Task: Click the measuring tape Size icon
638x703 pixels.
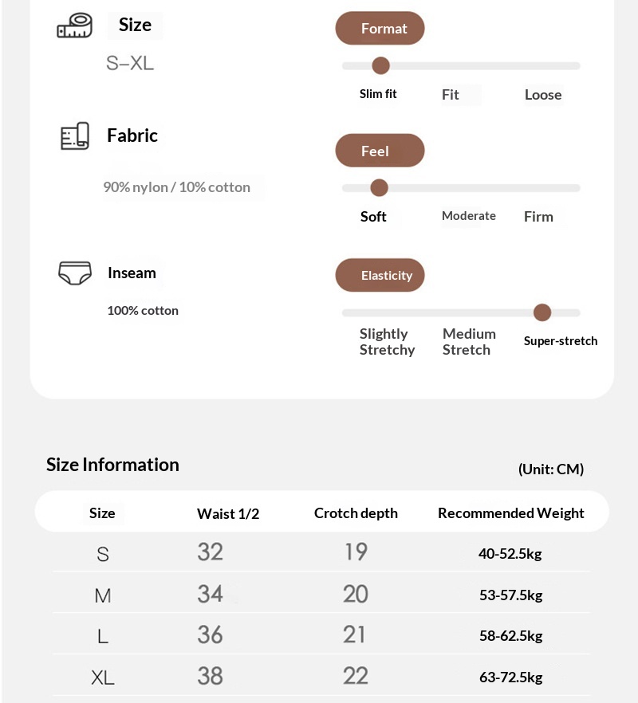Action: [x=75, y=29]
